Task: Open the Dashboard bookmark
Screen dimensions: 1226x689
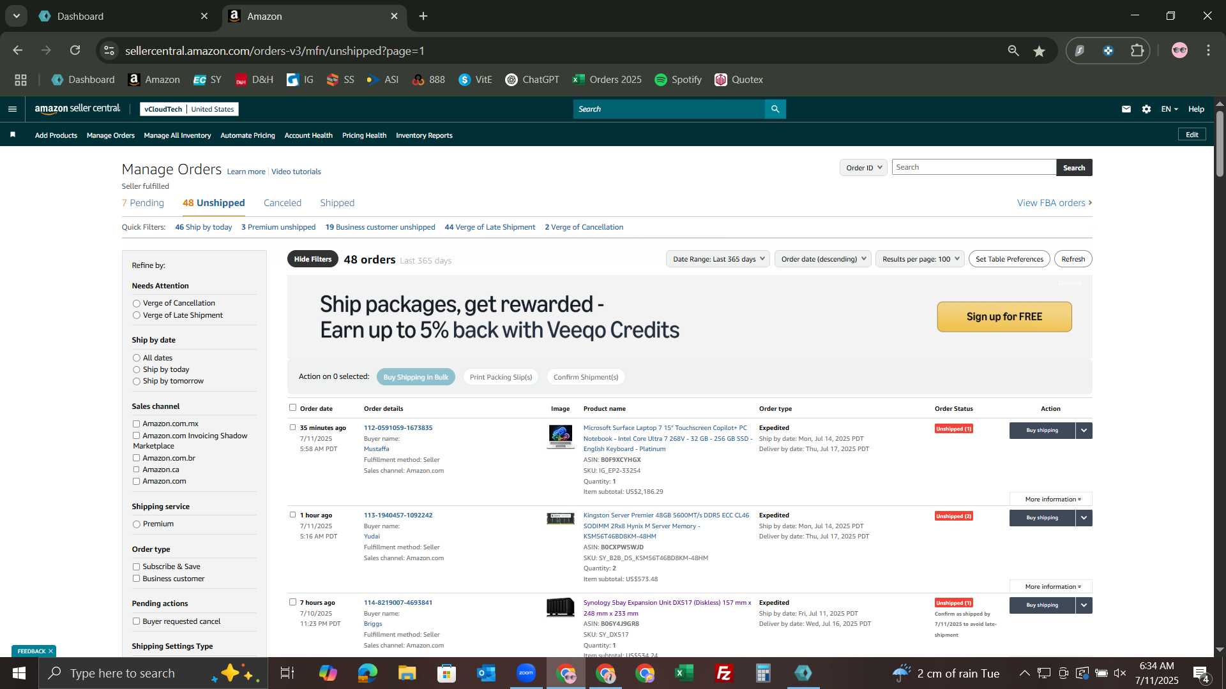Action: 84,80
